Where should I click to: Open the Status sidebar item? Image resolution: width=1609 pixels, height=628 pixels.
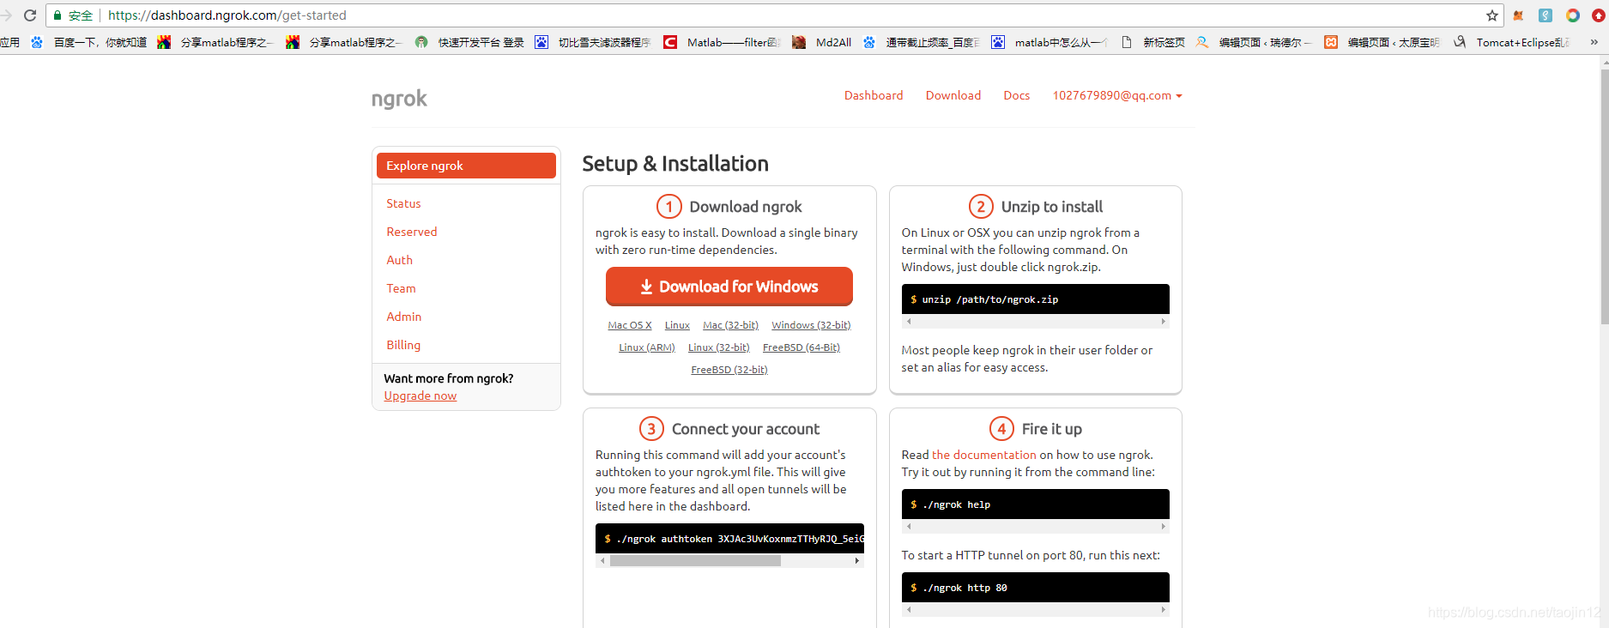(403, 203)
